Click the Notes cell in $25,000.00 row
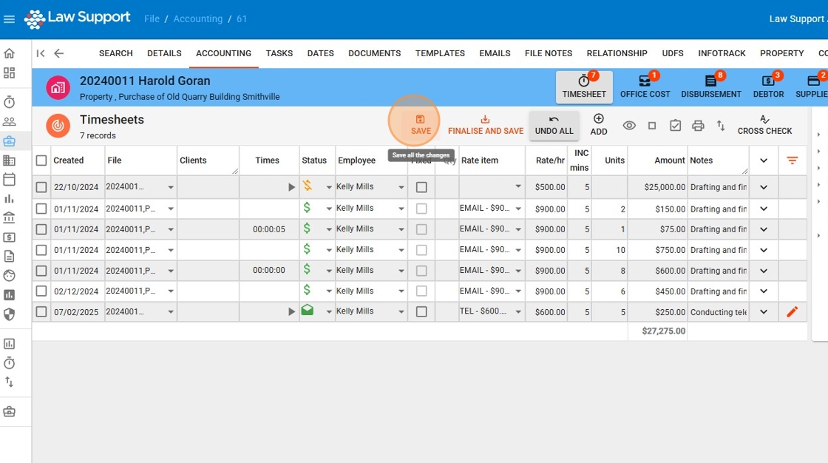Screen dimensions: 828x463 [718, 187]
